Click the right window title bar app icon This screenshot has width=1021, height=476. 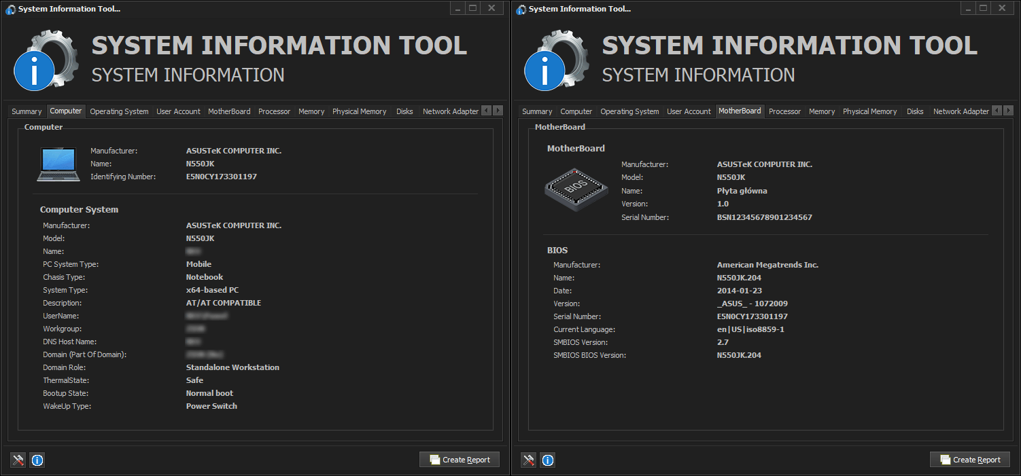point(521,9)
